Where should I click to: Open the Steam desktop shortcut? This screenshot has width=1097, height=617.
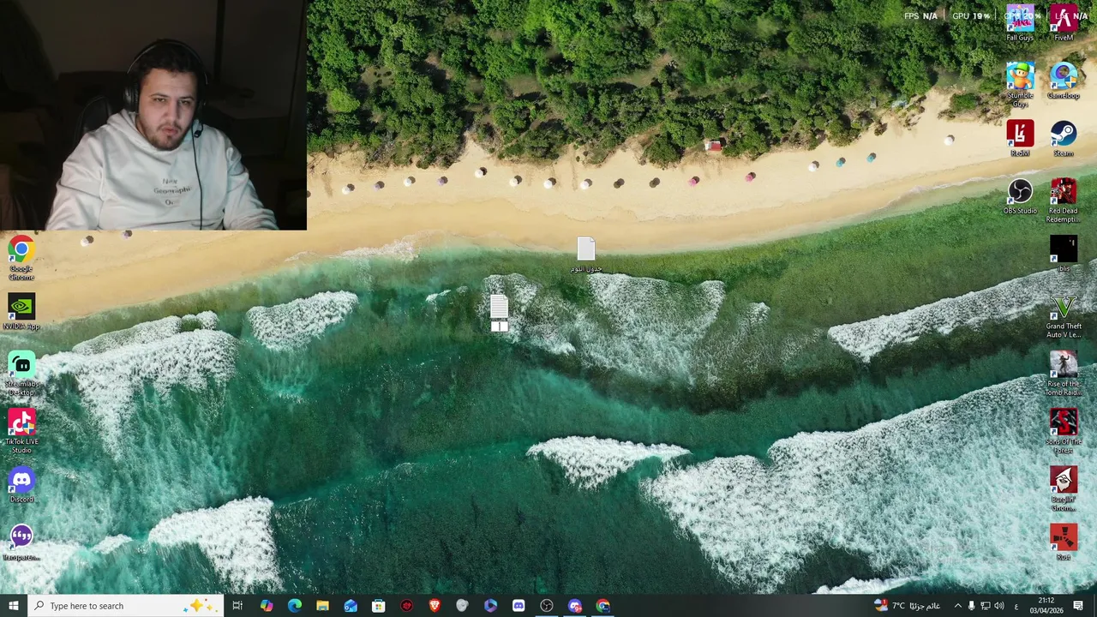(x=1064, y=139)
